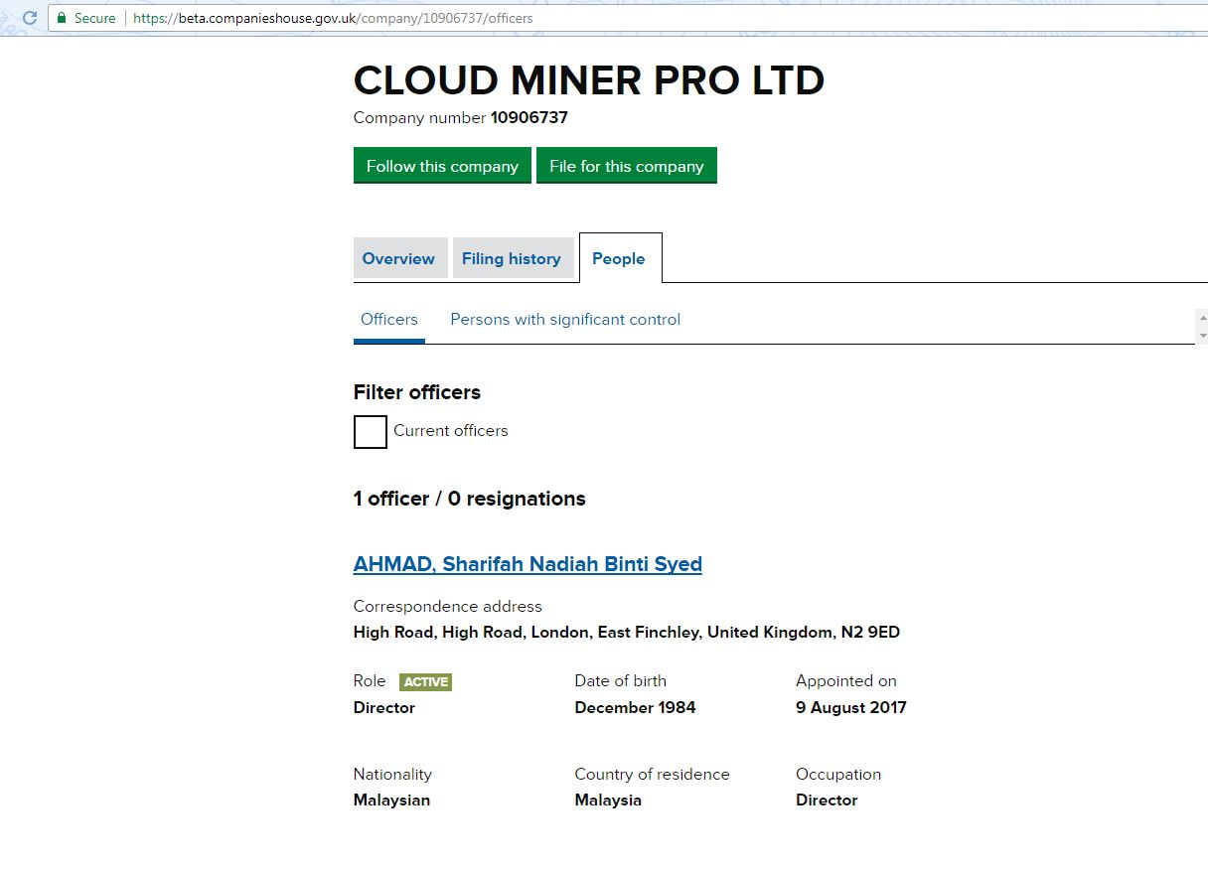Click the CLOUD MINER PRO LTD heading
Screen dimensions: 1208x874
(x=589, y=80)
